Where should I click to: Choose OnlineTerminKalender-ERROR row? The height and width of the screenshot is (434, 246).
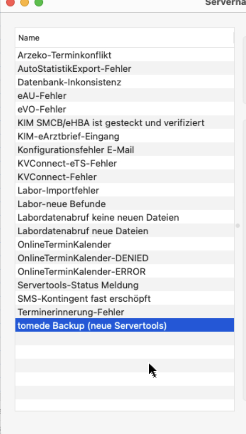coord(125,272)
